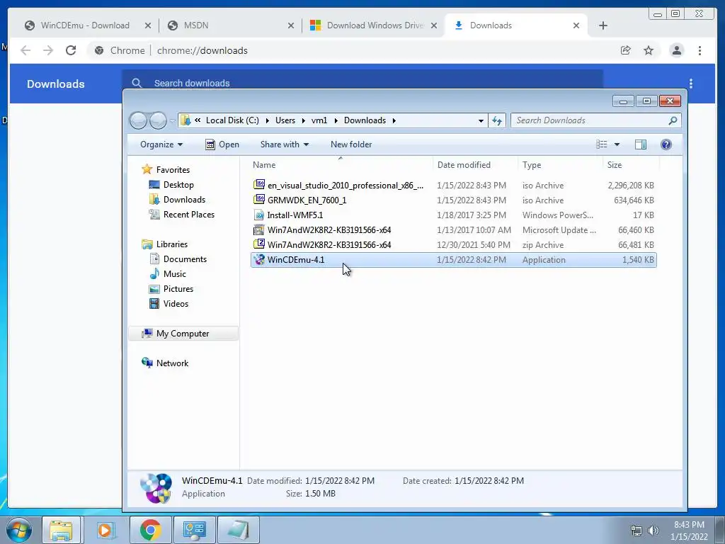Sort files by Date modified column
This screenshot has width=725, height=544.
point(476,164)
